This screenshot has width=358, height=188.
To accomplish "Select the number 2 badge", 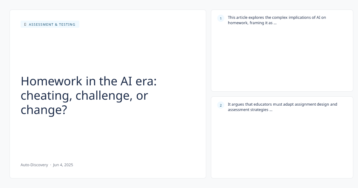I will pos(221,105).
